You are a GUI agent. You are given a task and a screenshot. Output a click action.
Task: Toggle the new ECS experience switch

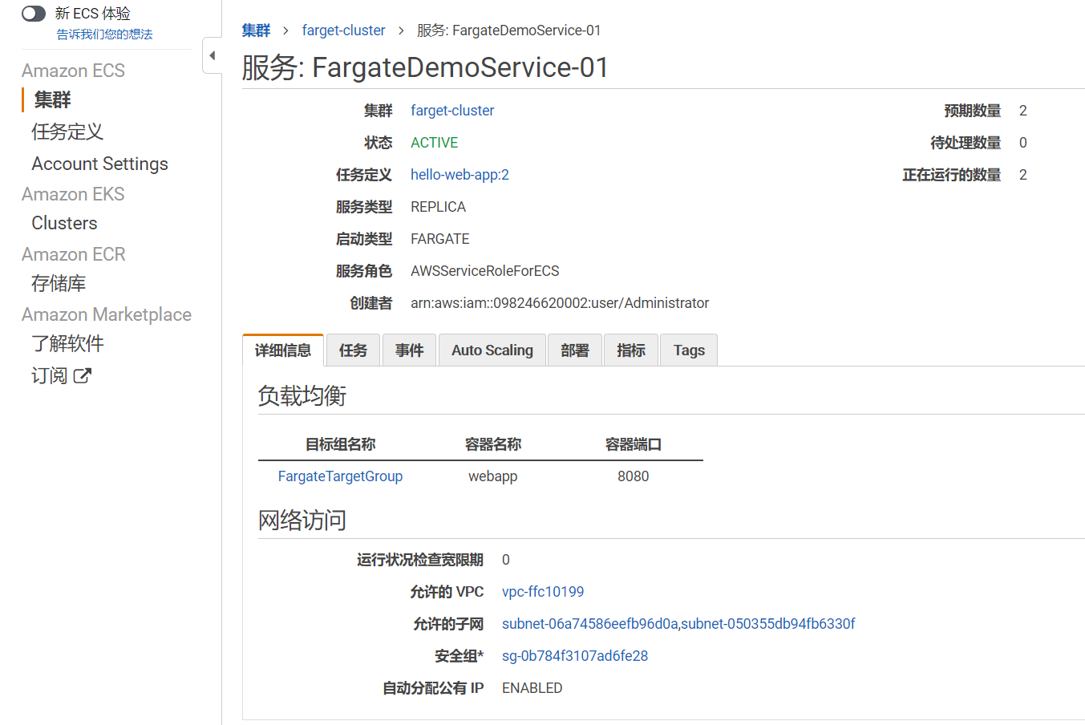(x=34, y=14)
